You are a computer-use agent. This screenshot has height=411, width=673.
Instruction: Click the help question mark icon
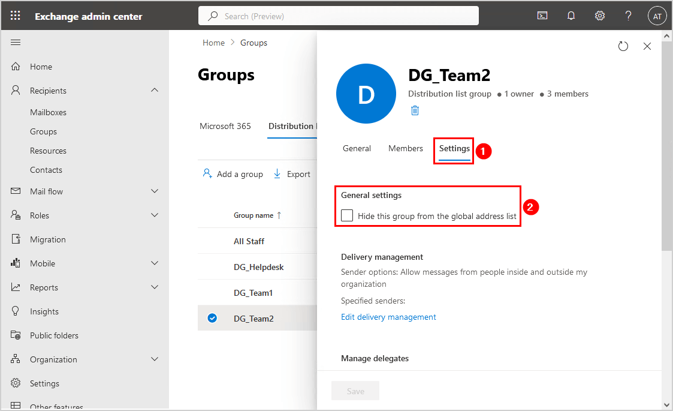(x=628, y=16)
